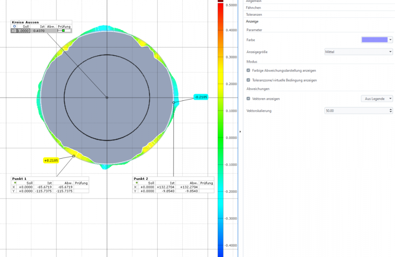Screen dimensions: 395x257
Task: Click the roundness symbol cell before Soll 1.0000
Action: click(14, 30)
